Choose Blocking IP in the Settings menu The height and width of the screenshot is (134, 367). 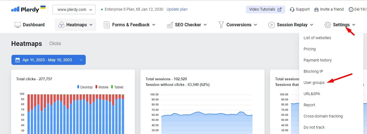[313, 71]
